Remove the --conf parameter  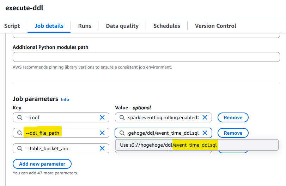pyautogui.click(x=233, y=117)
